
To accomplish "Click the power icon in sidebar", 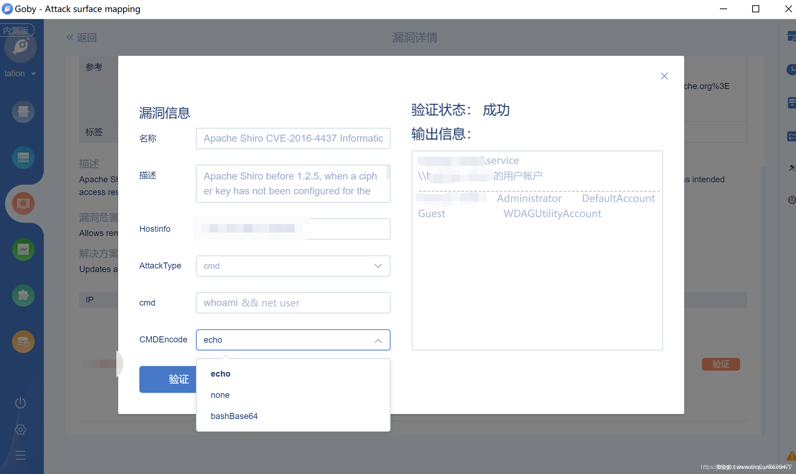I will click(20, 403).
